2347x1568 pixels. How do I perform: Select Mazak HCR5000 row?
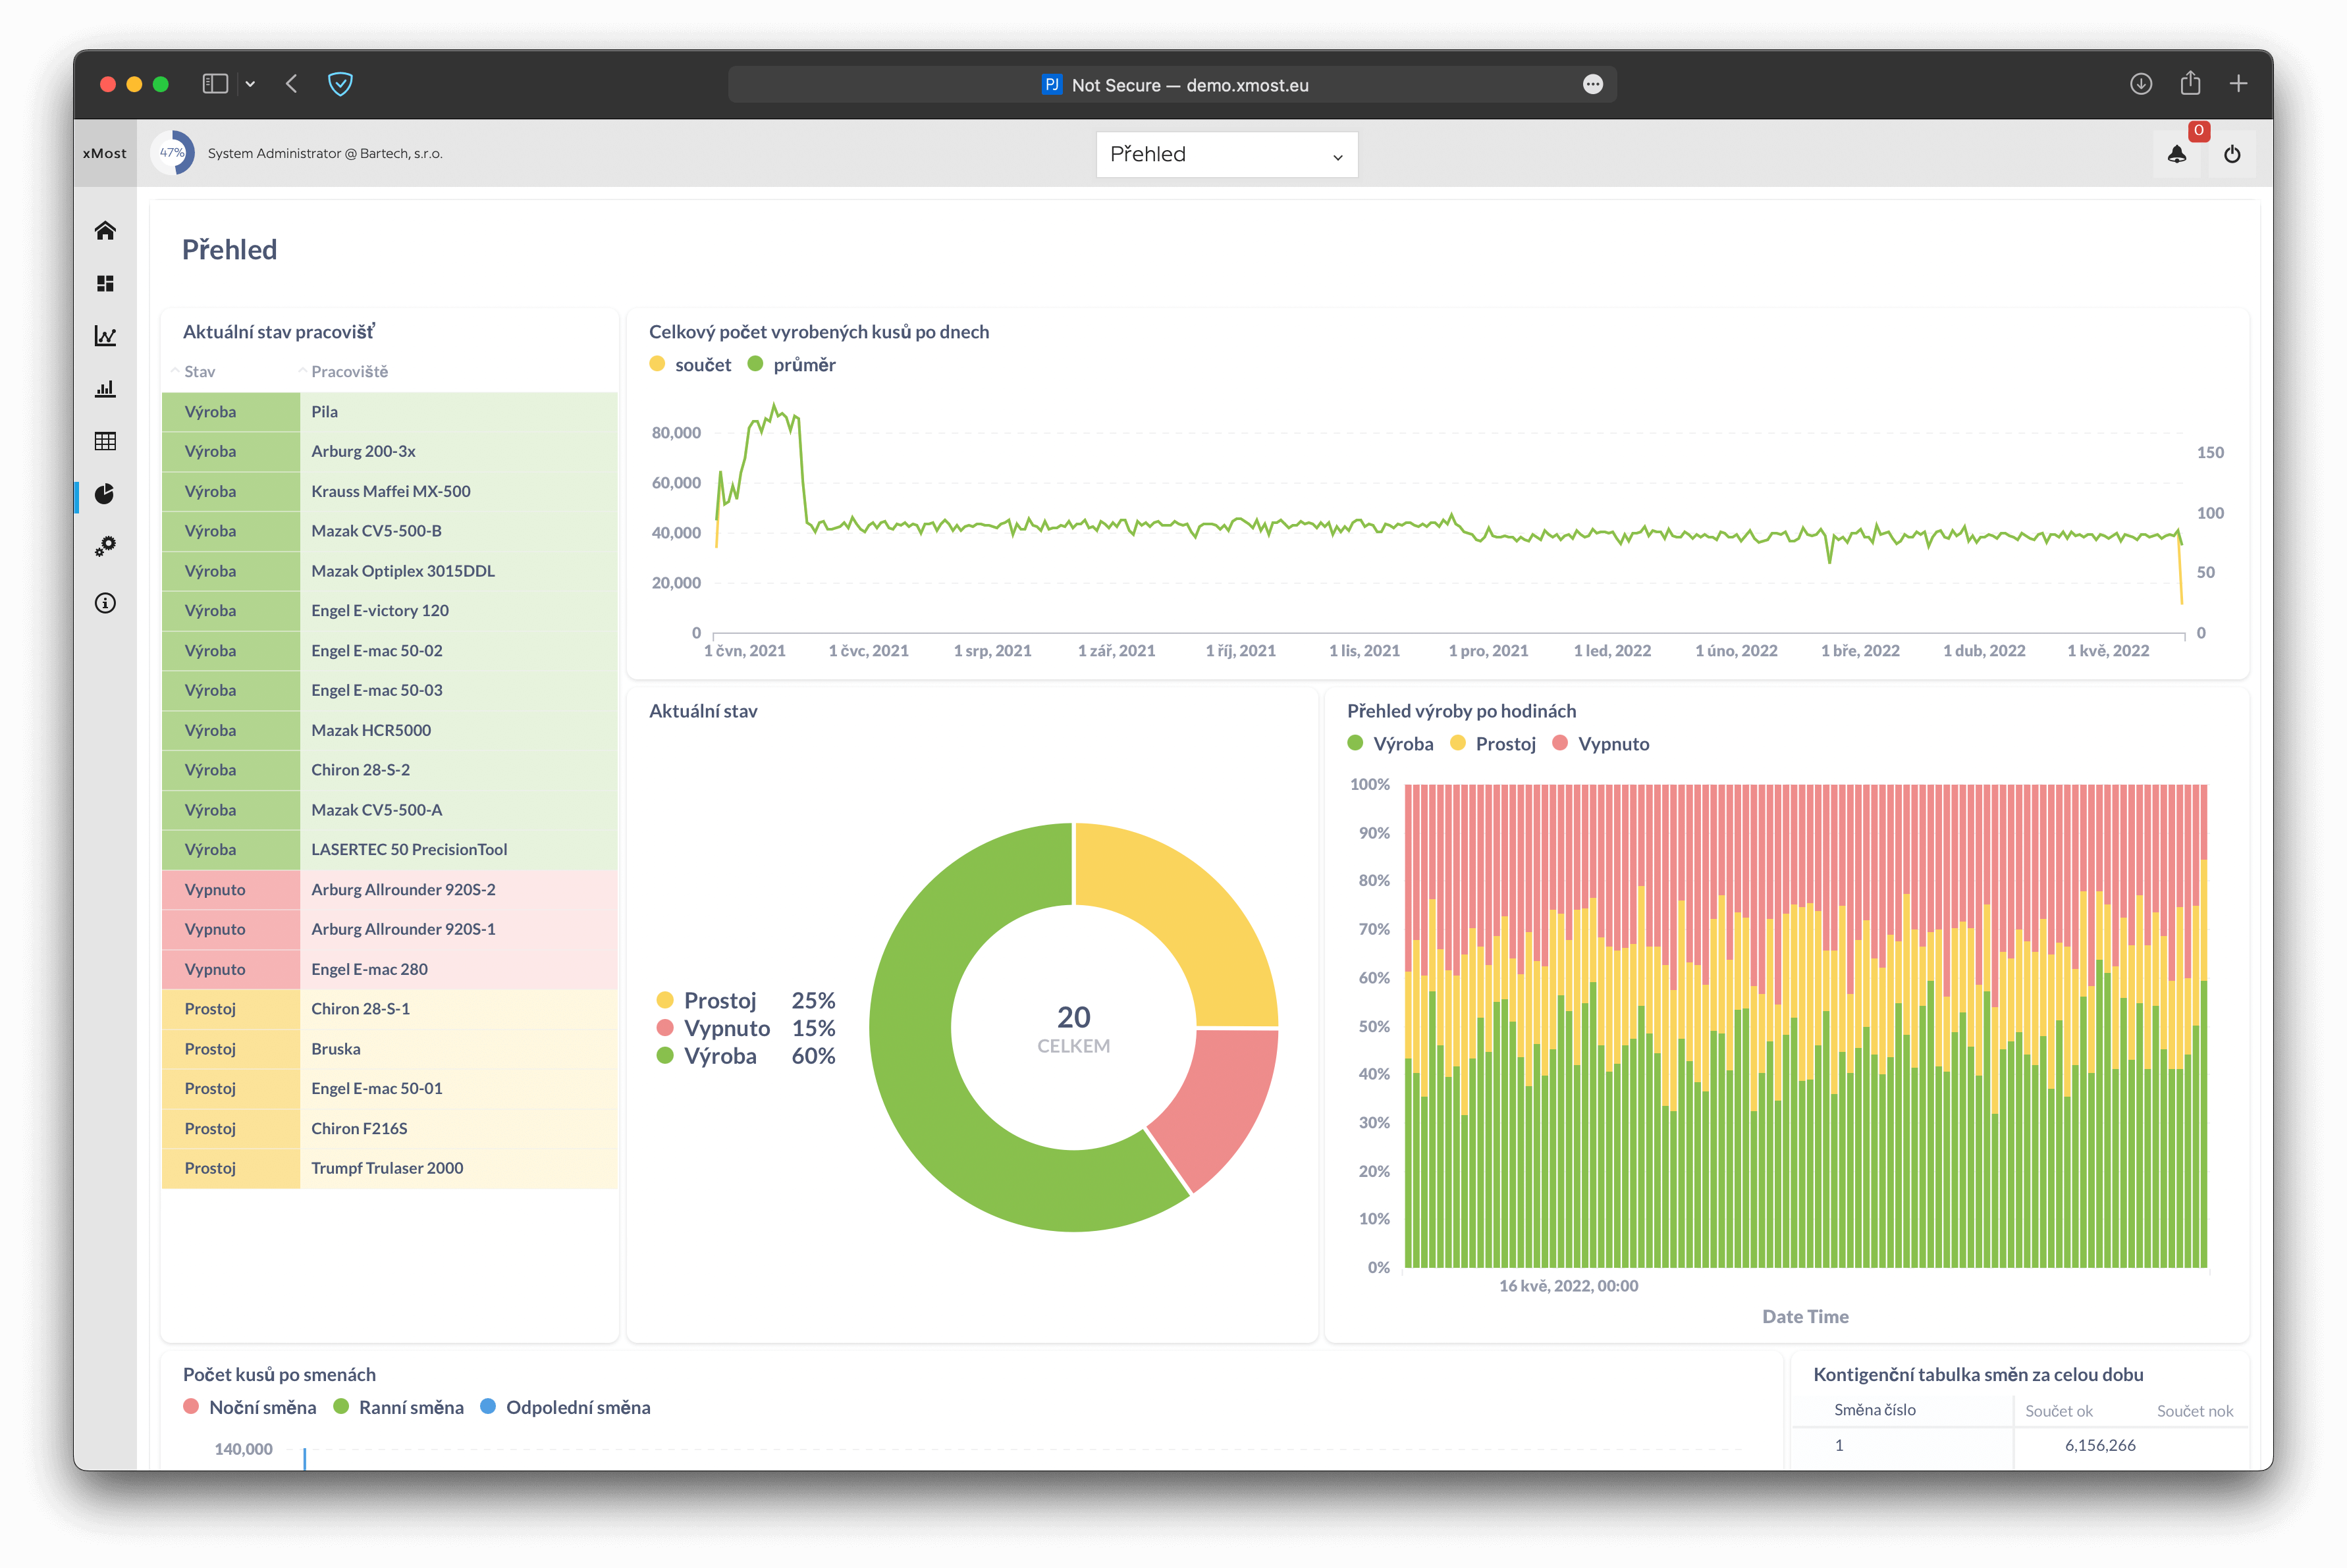click(390, 731)
